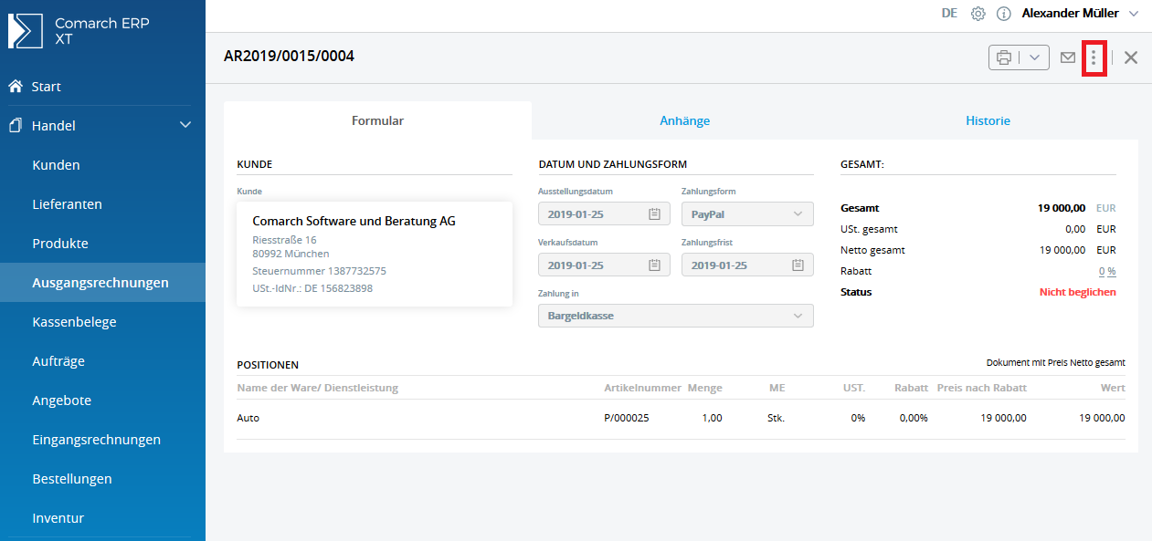The image size is (1152, 541).
Task: Open calendar for Verkaufsdatum
Action: click(x=654, y=265)
